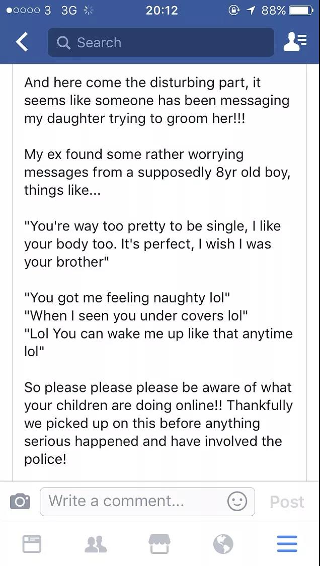320x566 pixels.
Task: Tap the paragraph about involving the police
Action: click(158, 423)
